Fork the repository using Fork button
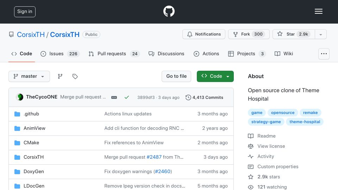 click(x=249, y=34)
